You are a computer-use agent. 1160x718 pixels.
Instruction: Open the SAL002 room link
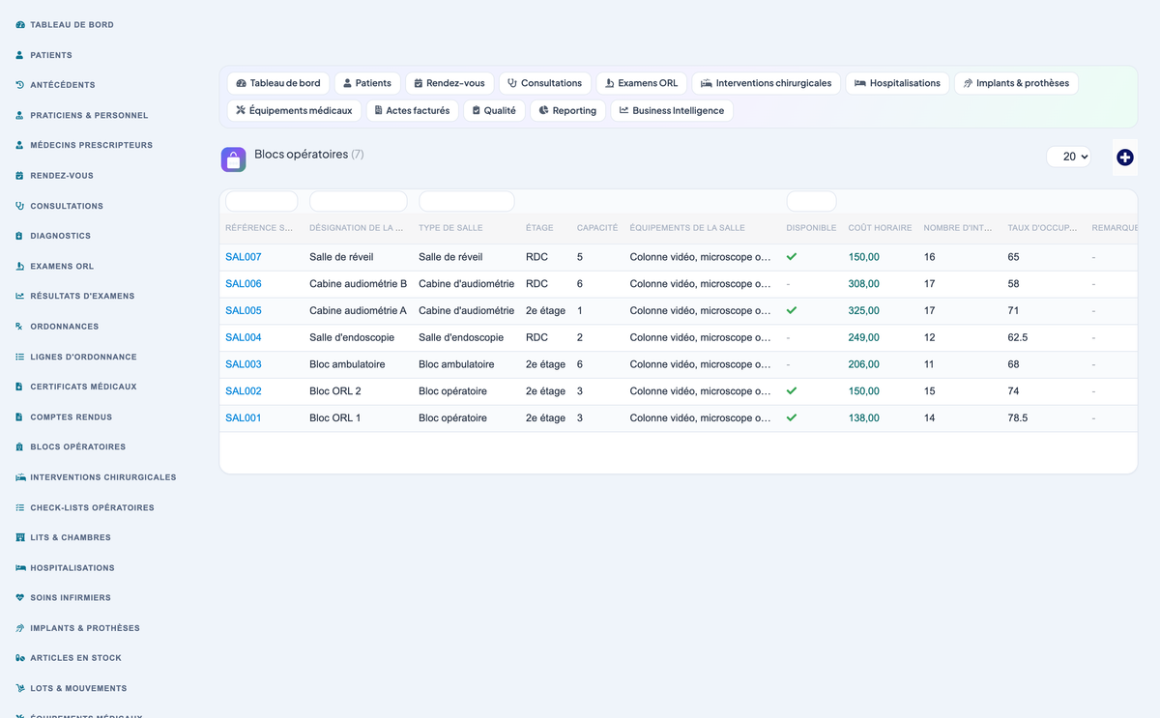(244, 391)
